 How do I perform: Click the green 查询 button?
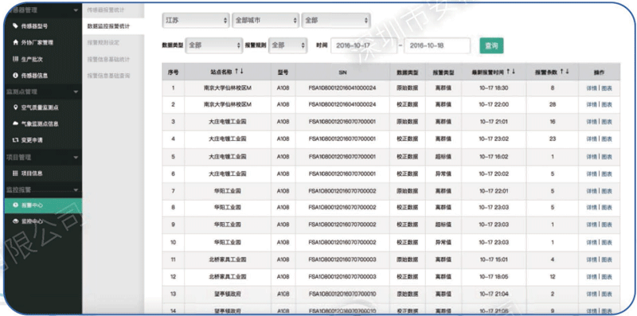point(491,46)
